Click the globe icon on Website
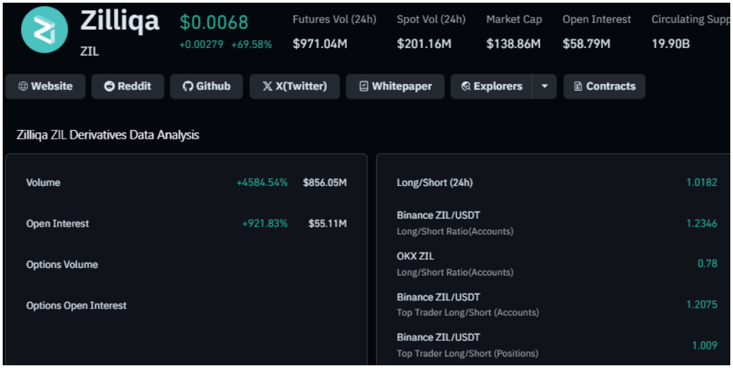Viewport: 733px width, 368px height. pyautogui.click(x=23, y=87)
